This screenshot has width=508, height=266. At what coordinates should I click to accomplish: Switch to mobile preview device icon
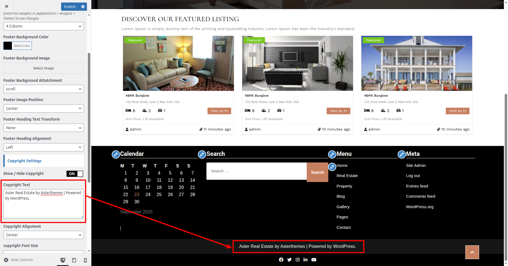(x=85, y=260)
